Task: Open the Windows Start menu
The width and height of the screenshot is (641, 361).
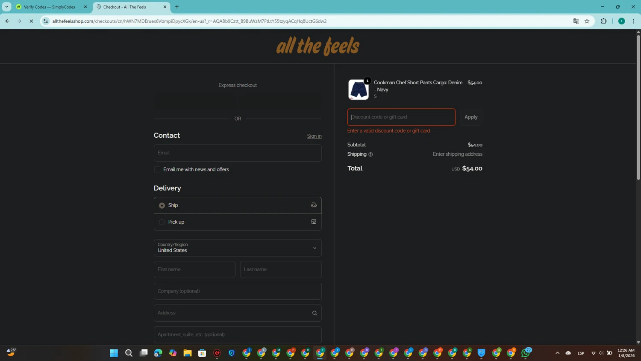Action: point(114,353)
